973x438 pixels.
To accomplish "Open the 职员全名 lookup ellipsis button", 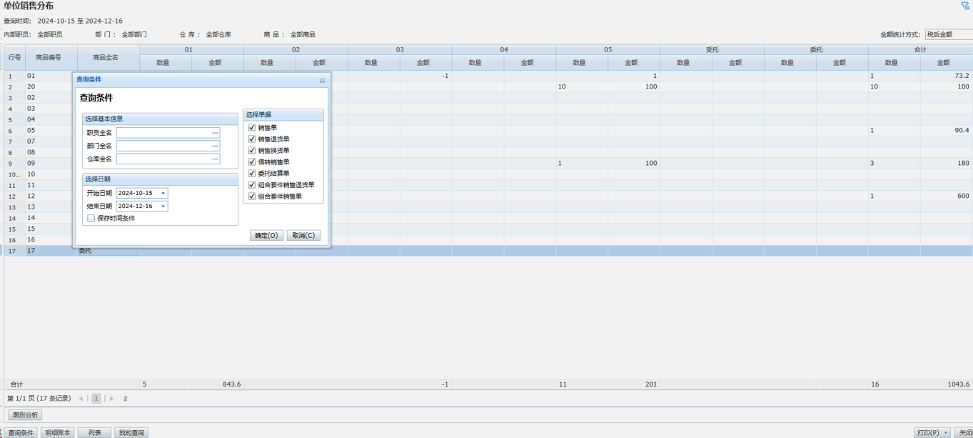I will pos(215,133).
